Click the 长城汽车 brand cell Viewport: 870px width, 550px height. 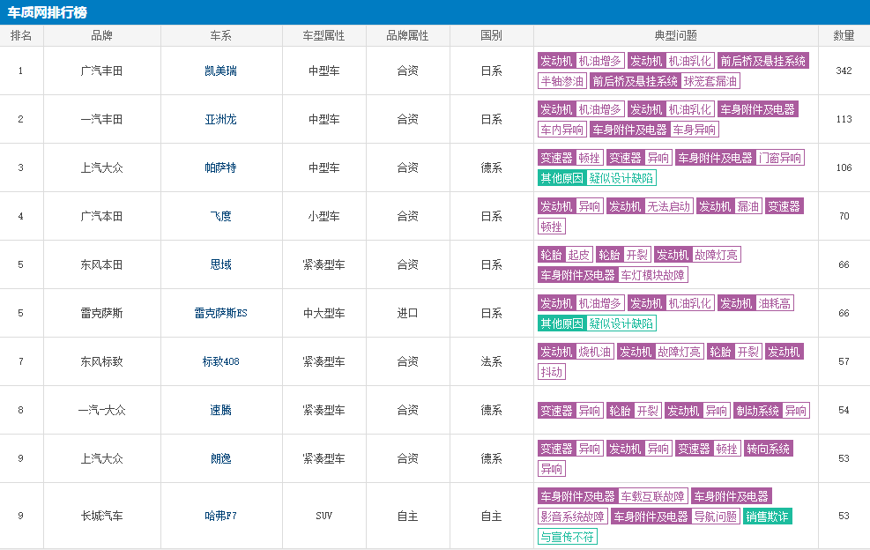click(x=101, y=516)
